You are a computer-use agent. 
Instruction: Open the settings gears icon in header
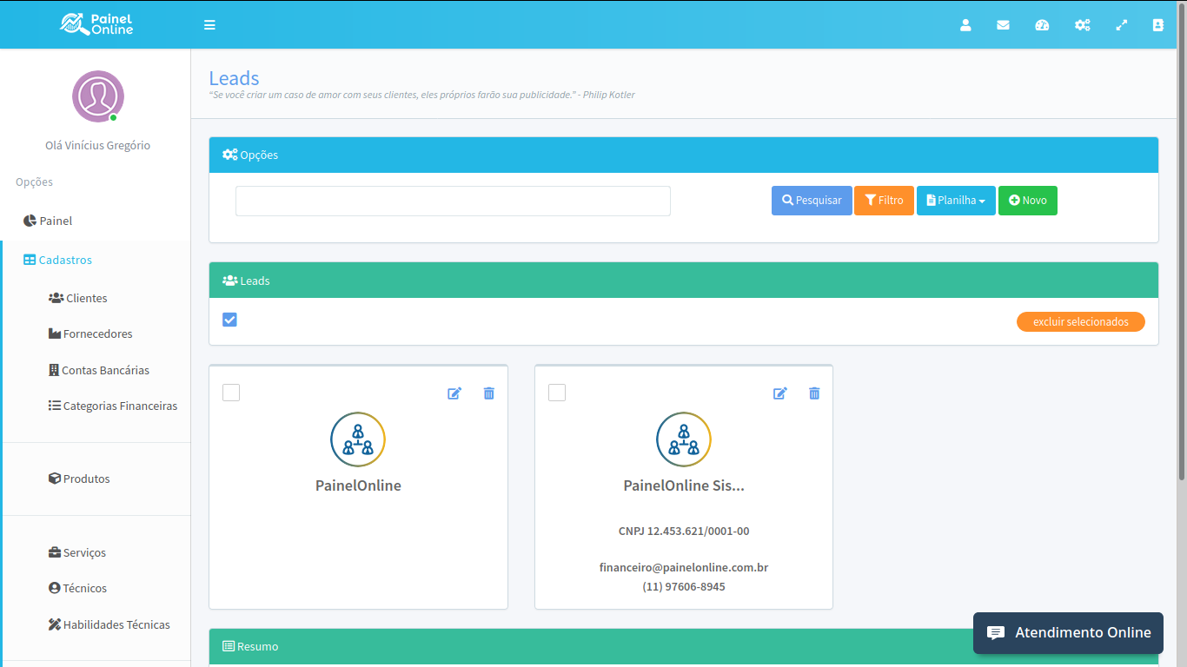tap(1082, 25)
